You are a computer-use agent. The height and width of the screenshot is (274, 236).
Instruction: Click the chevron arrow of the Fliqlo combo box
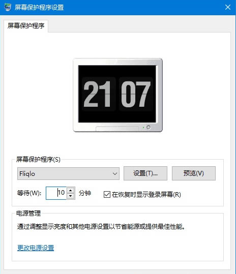coord(115,174)
